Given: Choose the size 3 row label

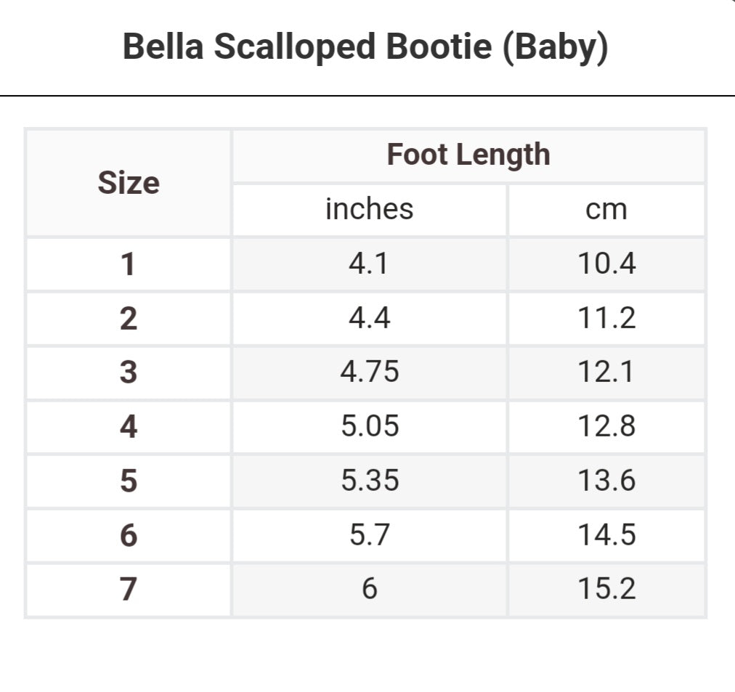Looking at the screenshot, I should 129,372.
